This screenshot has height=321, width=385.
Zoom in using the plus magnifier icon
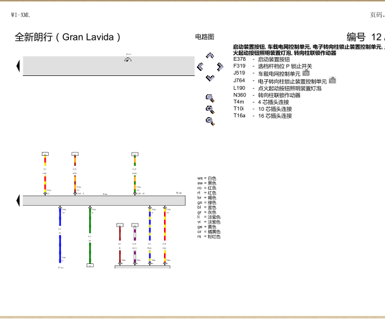tap(210, 110)
